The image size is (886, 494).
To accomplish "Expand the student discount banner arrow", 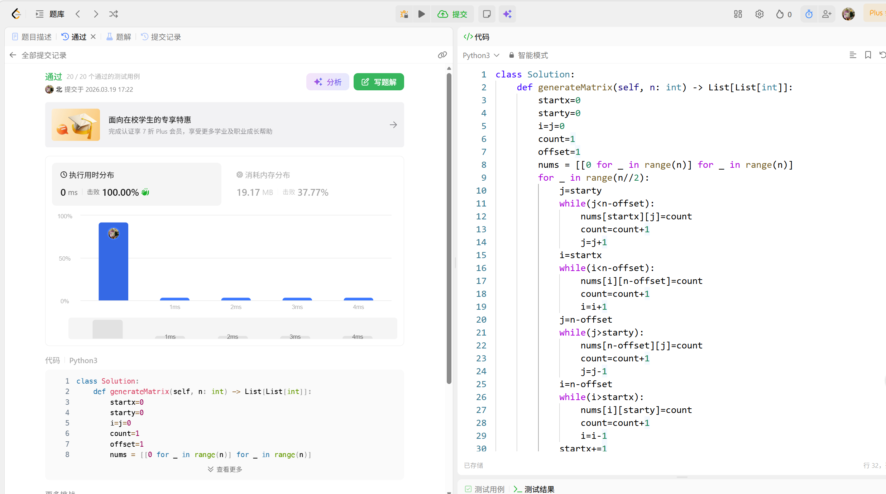I will pyautogui.click(x=393, y=125).
